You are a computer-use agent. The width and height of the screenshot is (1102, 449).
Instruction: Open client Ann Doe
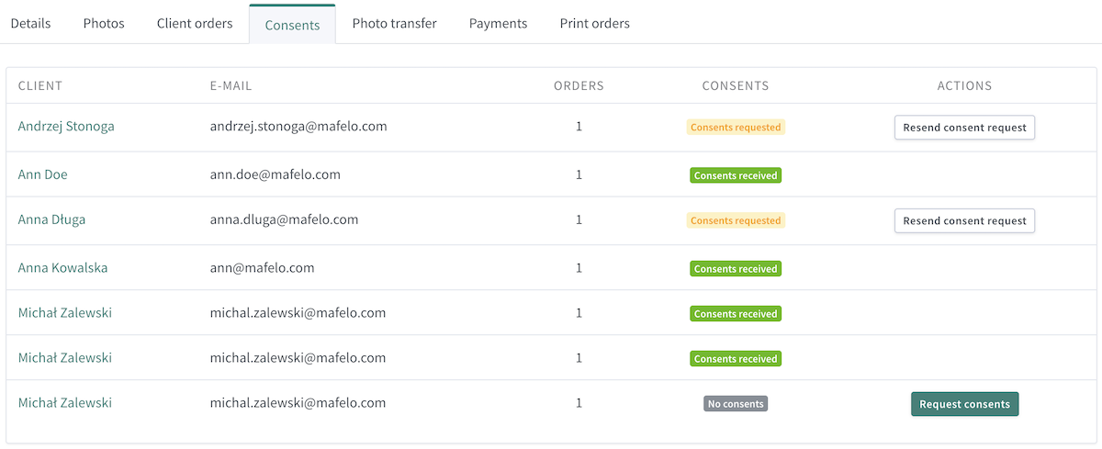tap(42, 174)
